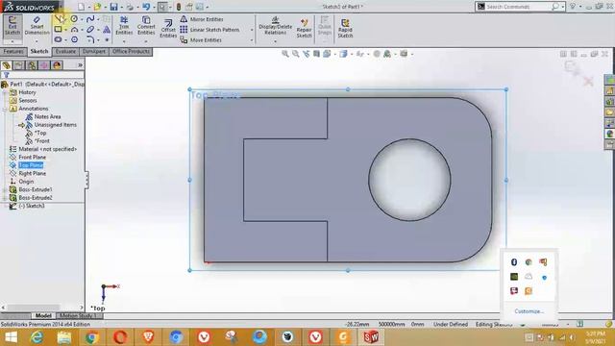Open the Display Style icon

(x=344, y=54)
